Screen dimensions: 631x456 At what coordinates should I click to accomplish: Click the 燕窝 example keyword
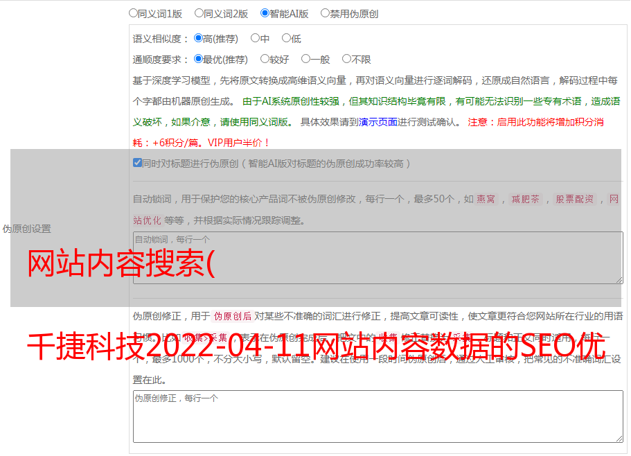(486, 199)
